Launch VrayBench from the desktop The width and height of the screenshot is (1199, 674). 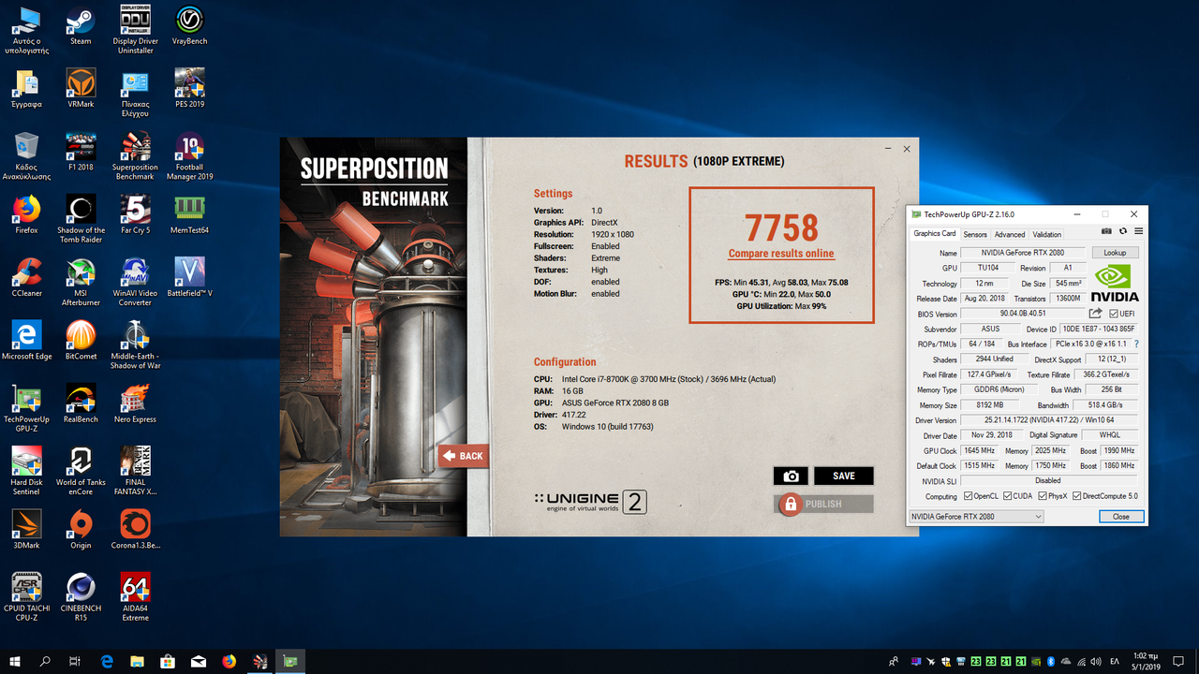click(x=189, y=25)
